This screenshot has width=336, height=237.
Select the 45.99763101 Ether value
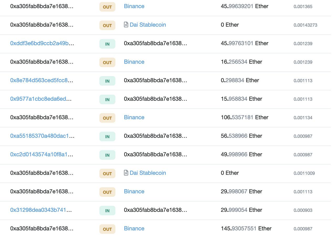(245, 43)
